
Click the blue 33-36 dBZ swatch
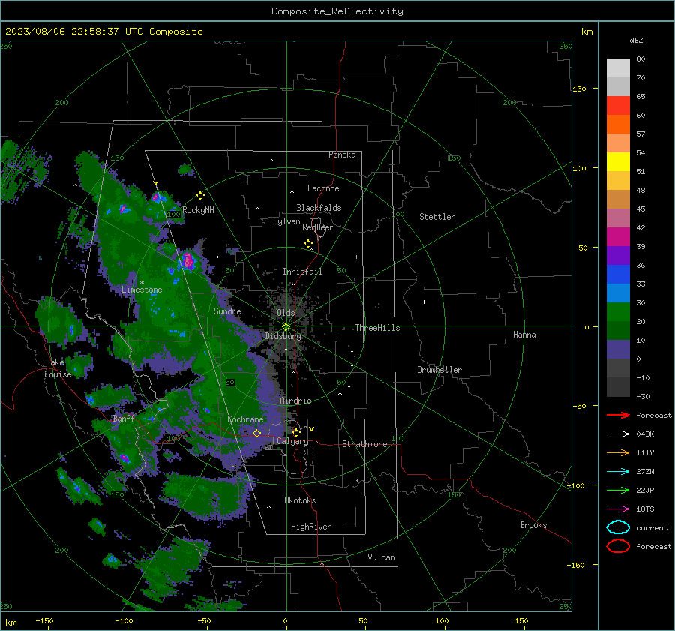(618, 275)
